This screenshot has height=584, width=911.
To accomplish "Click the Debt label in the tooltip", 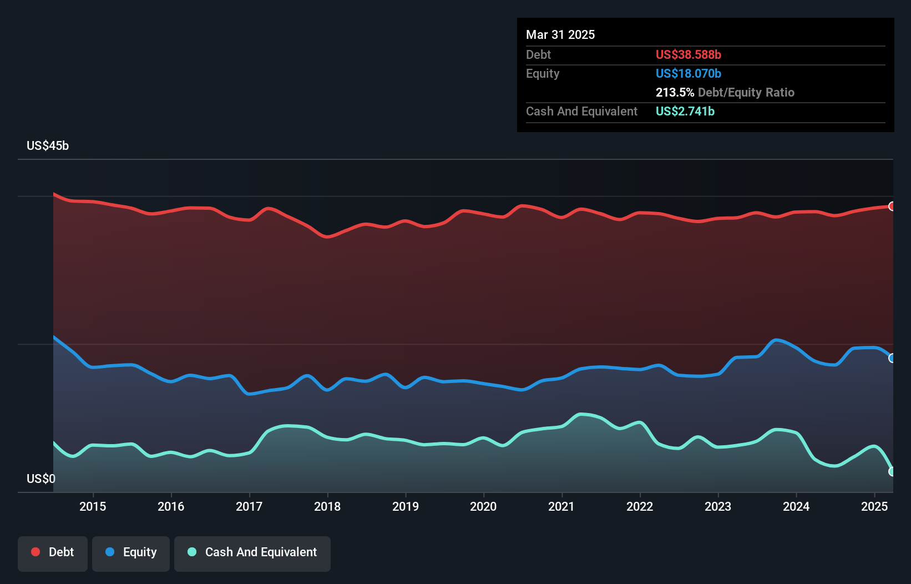I will coord(538,54).
